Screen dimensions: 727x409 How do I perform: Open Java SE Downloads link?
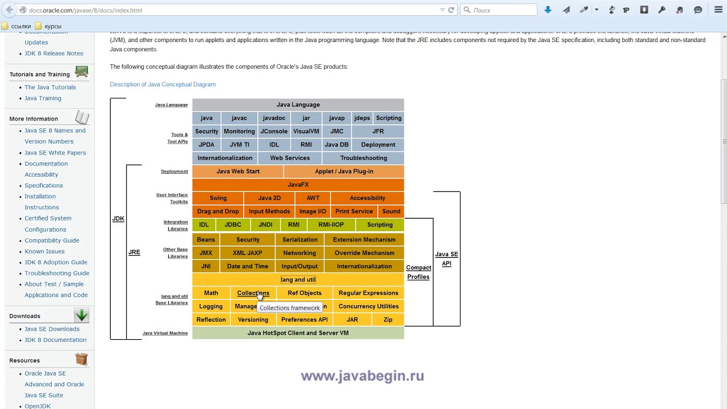pos(52,329)
